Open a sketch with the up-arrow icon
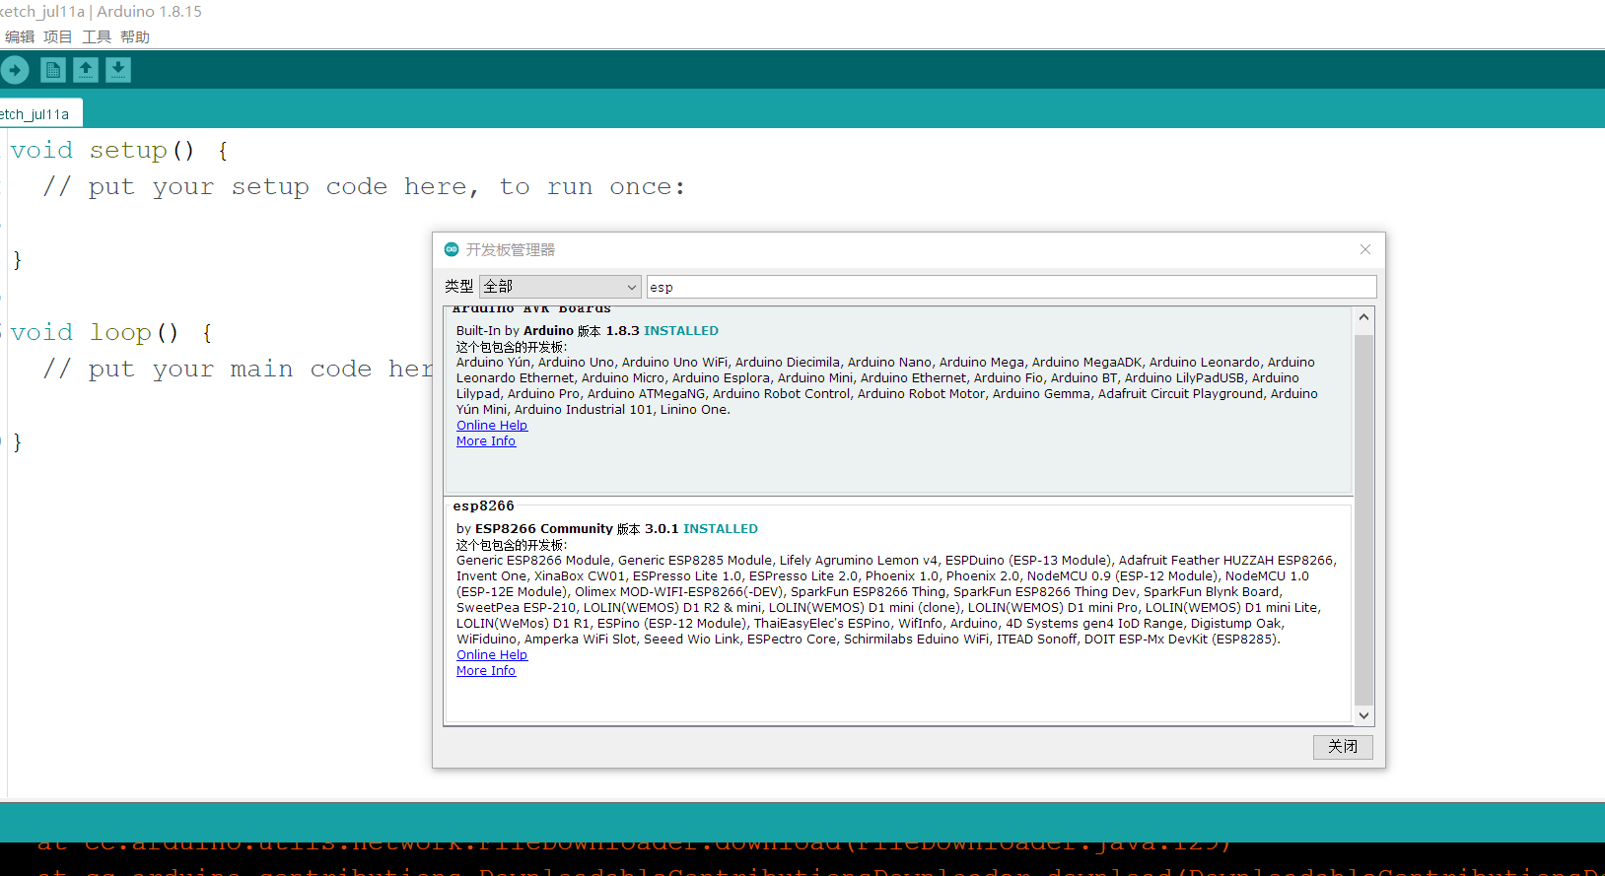Image resolution: width=1605 pixels, height=876 pixels. click(x=86, y=70)
